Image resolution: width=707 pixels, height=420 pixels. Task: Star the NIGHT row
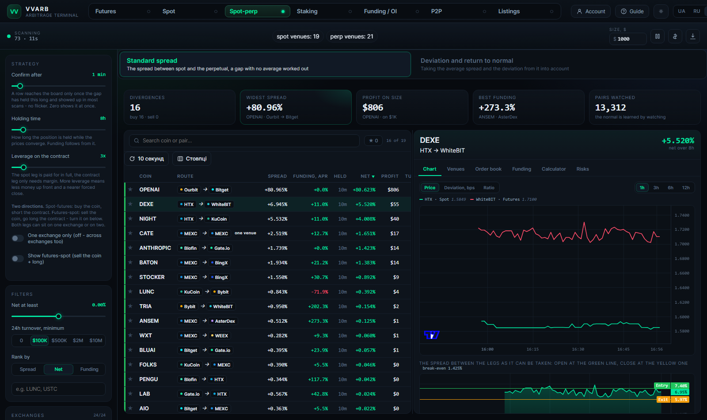130,218
